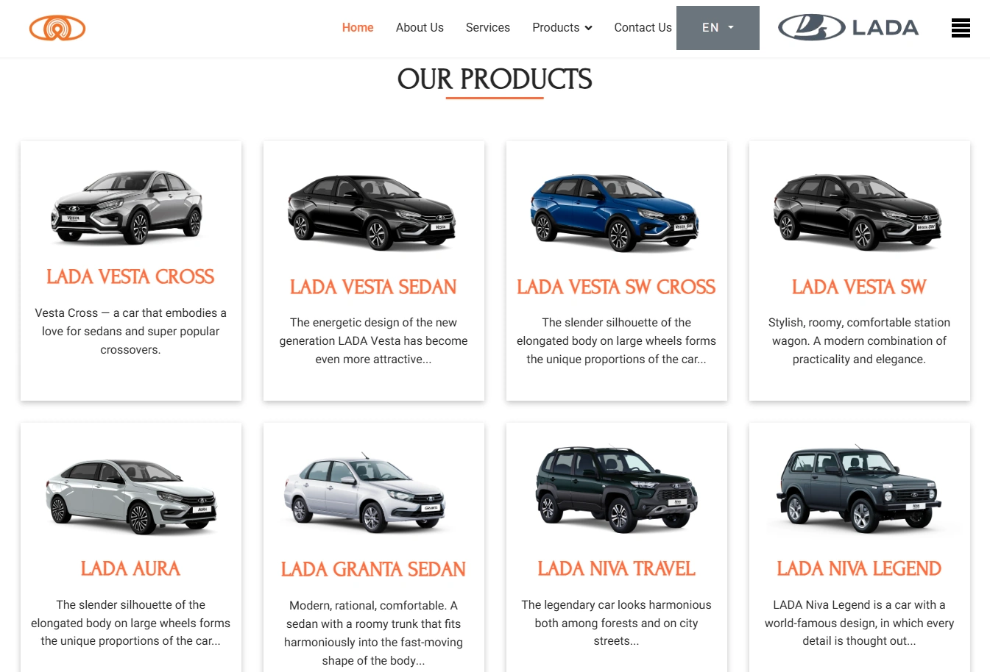The image size is (990, 672).
Task: Click the LADA Aura car image
Action: click(131, 495)
